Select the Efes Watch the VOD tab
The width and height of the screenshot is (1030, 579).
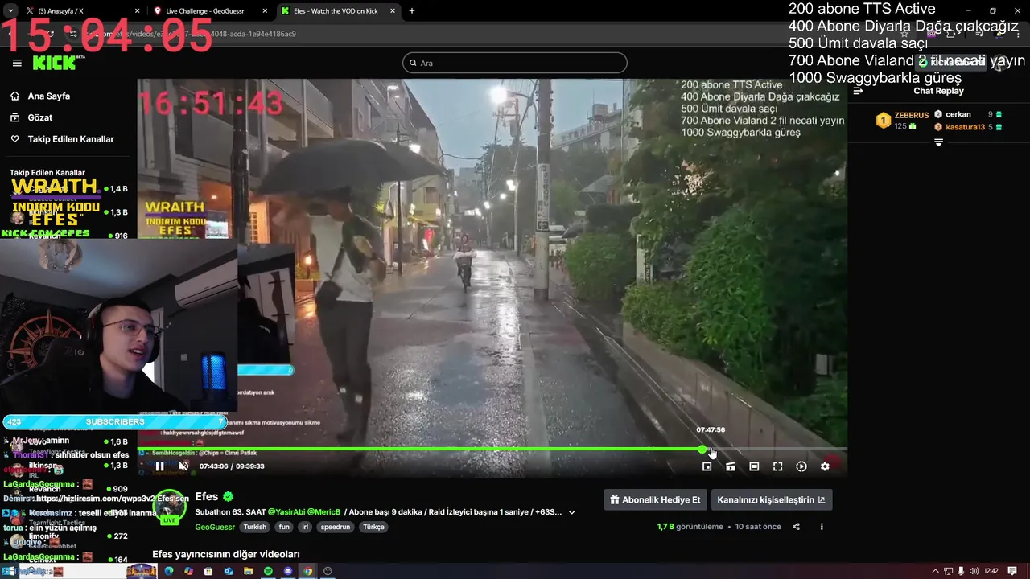[338, 11]
